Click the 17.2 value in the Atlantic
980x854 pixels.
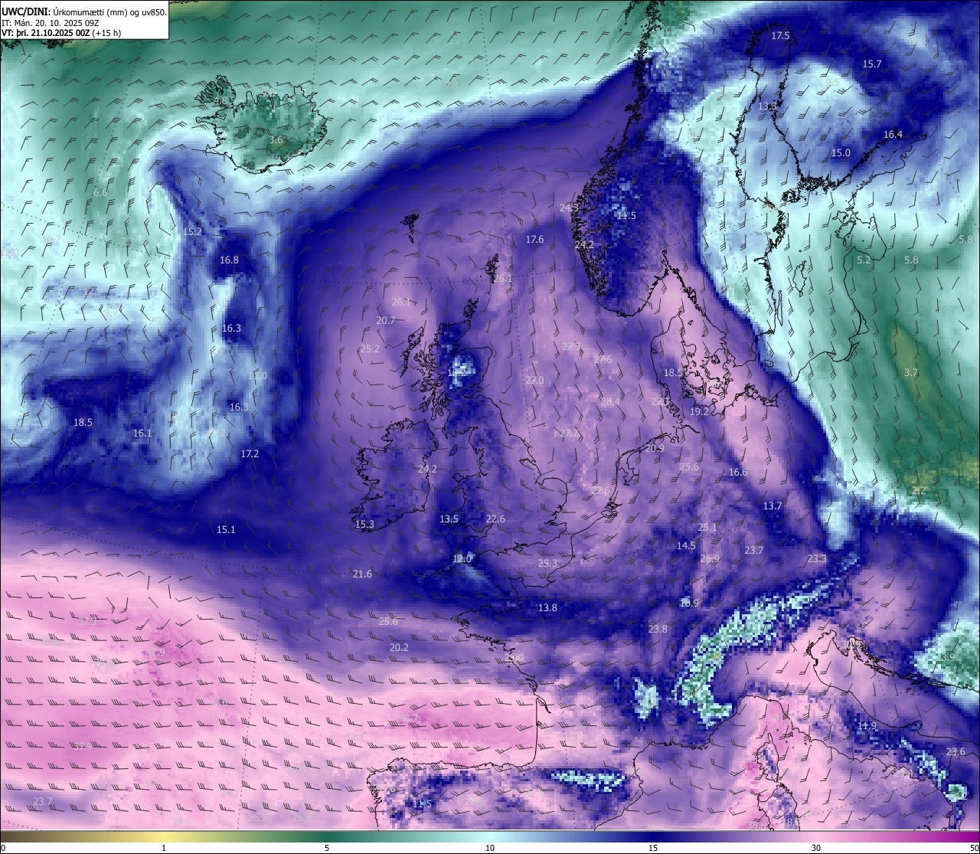[x=250, y=453]
